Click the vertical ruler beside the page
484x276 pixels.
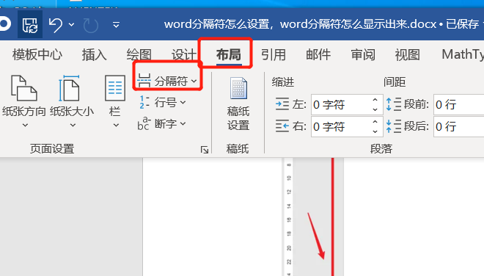[x=289, y=217]
